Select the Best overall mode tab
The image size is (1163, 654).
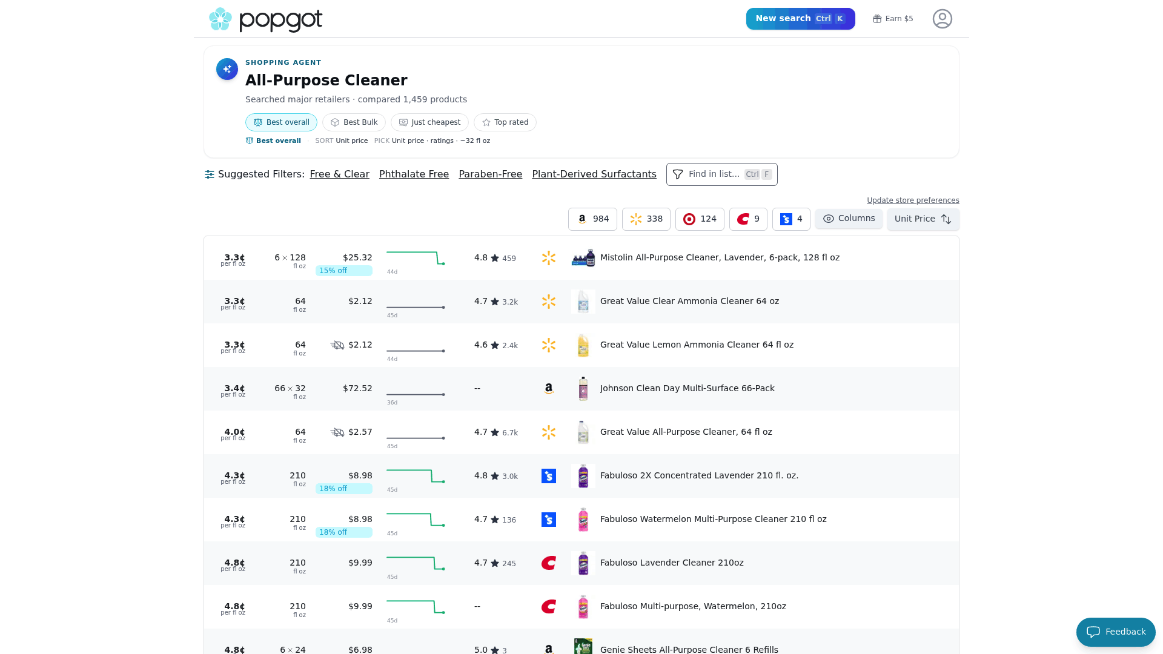click(x=281, y=122)
